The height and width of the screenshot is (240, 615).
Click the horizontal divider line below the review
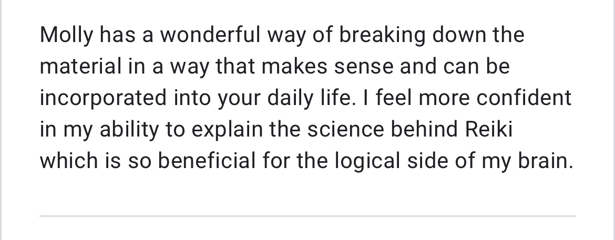[307, 216]
